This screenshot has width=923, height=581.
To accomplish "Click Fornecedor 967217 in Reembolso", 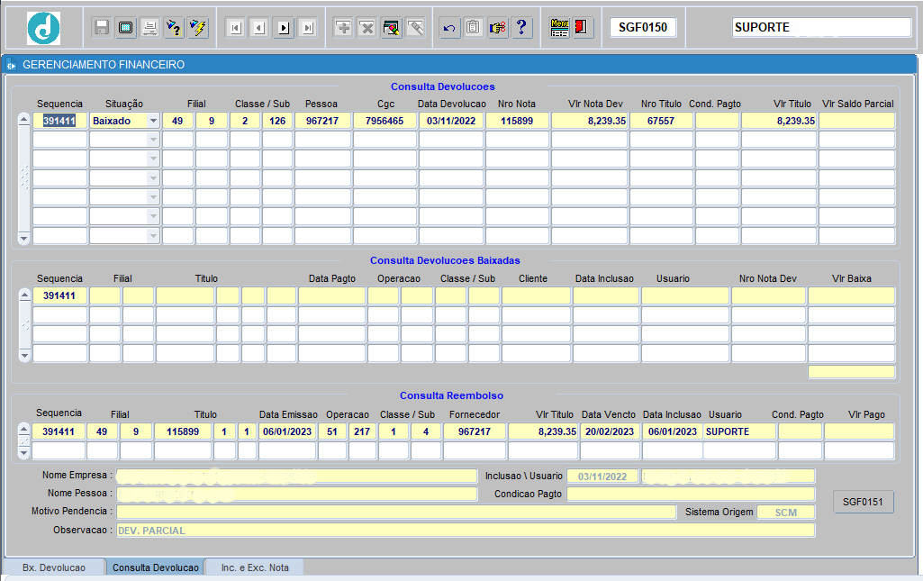I will click(475, 431).
